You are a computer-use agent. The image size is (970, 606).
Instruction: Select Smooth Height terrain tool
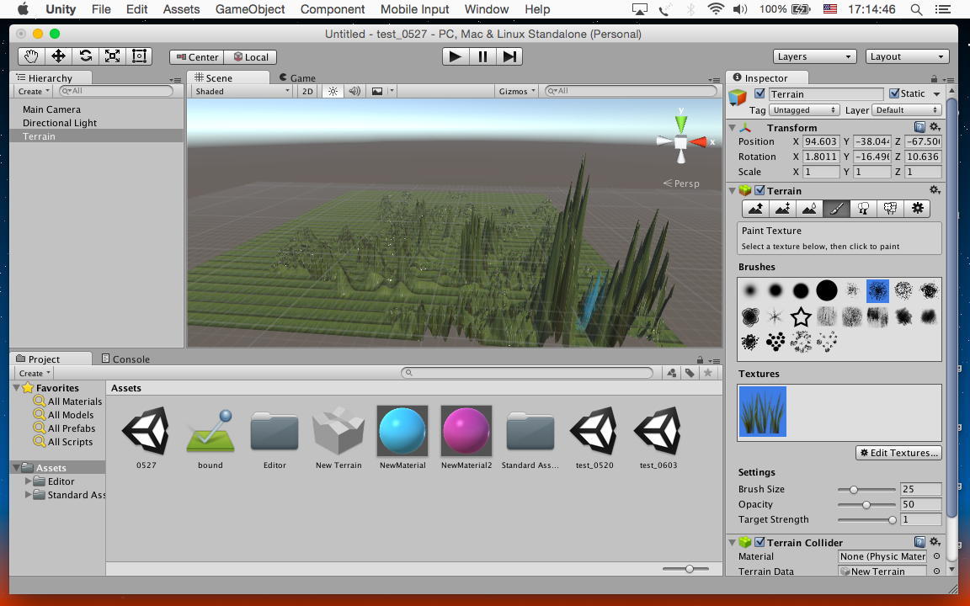point(809,209)
